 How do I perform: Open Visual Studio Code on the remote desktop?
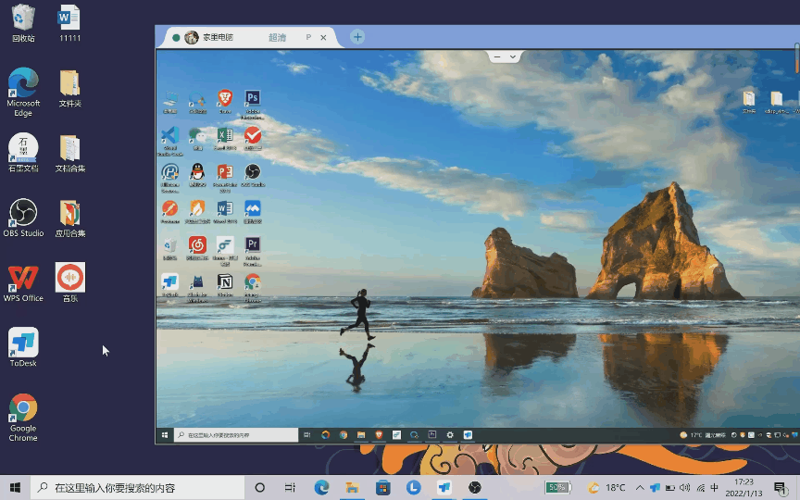(169, 135)
